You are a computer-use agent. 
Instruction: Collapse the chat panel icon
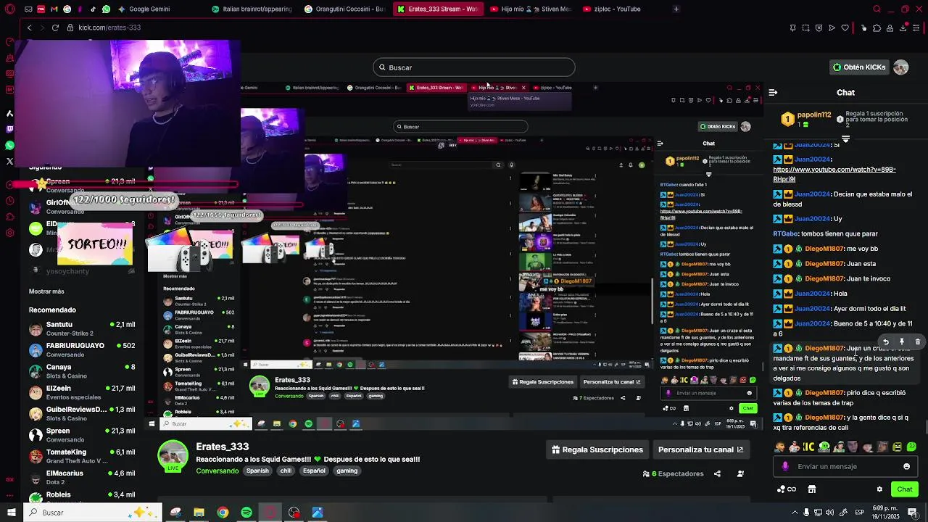tap(773, 93)
